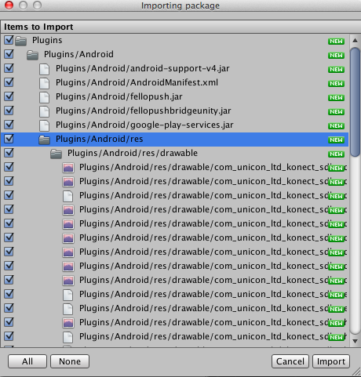
Task: Click the All button
Action: click(27, 361)
